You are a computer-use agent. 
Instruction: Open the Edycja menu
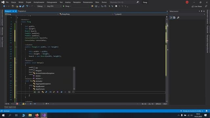click(13, 2)
